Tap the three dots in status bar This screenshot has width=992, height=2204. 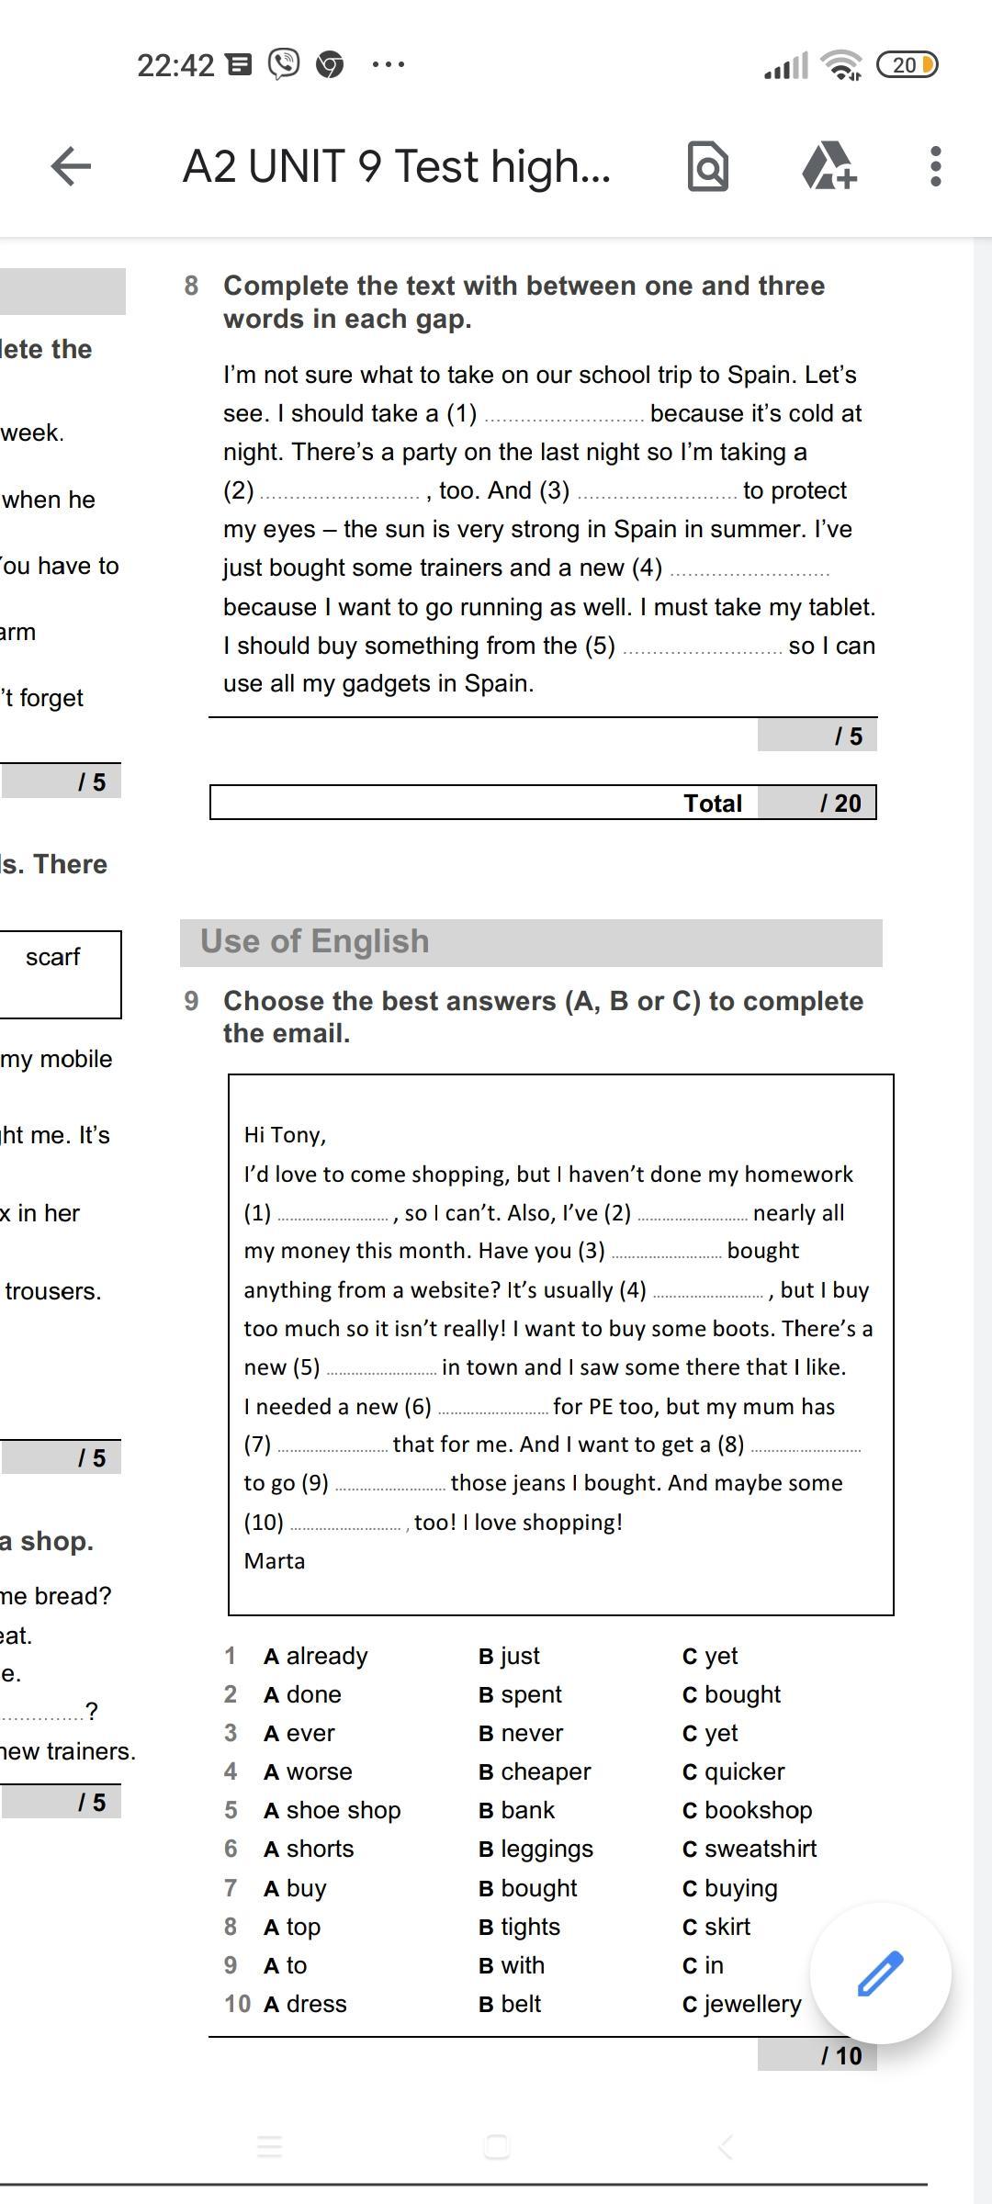pos(389,64)
